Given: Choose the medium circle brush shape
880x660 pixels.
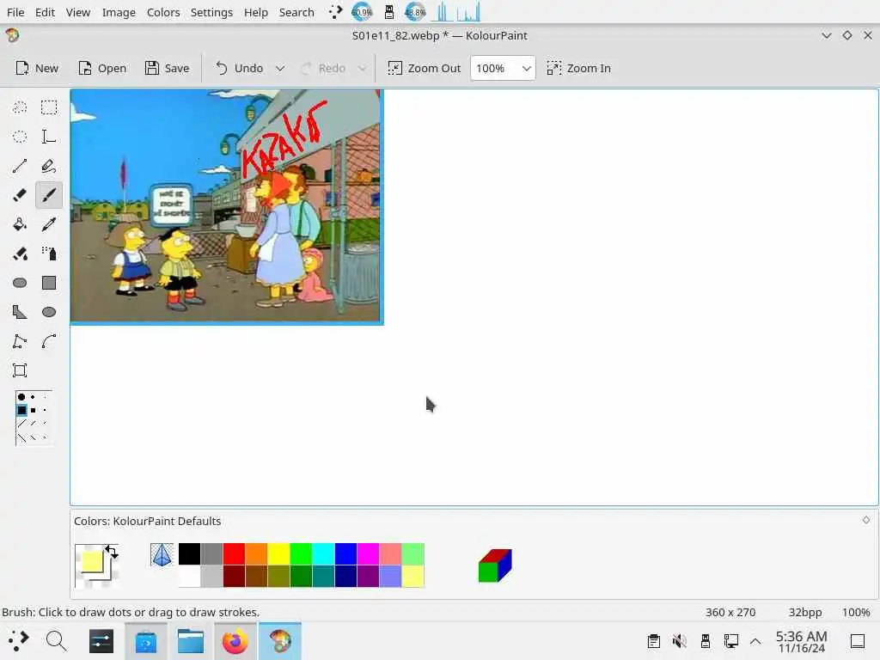Looking at the screenshot, I should (x=34, y=397).
